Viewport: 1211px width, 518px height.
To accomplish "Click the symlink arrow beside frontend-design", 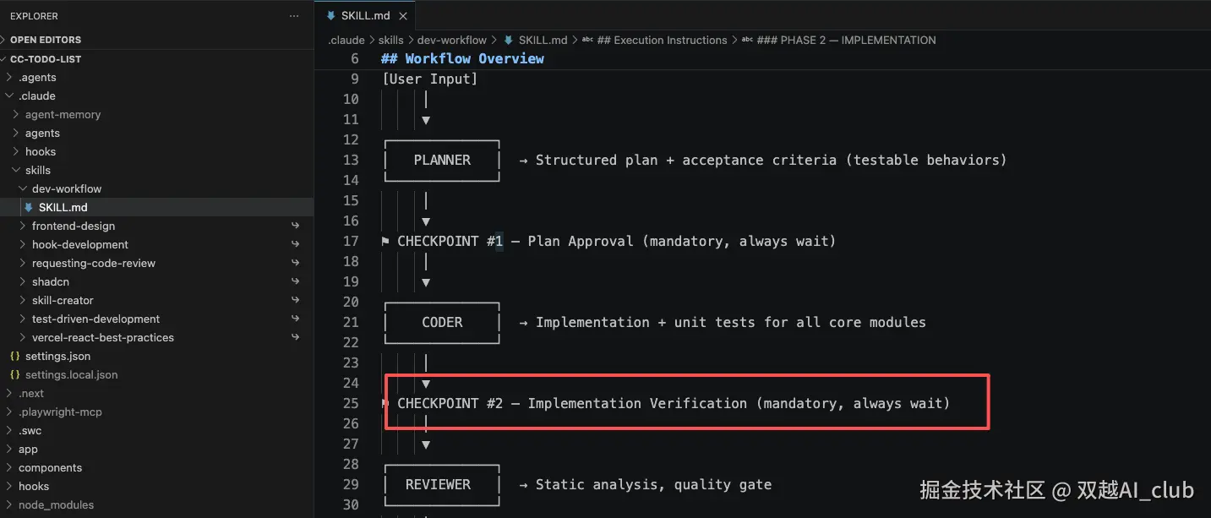I will click(296, 226).
